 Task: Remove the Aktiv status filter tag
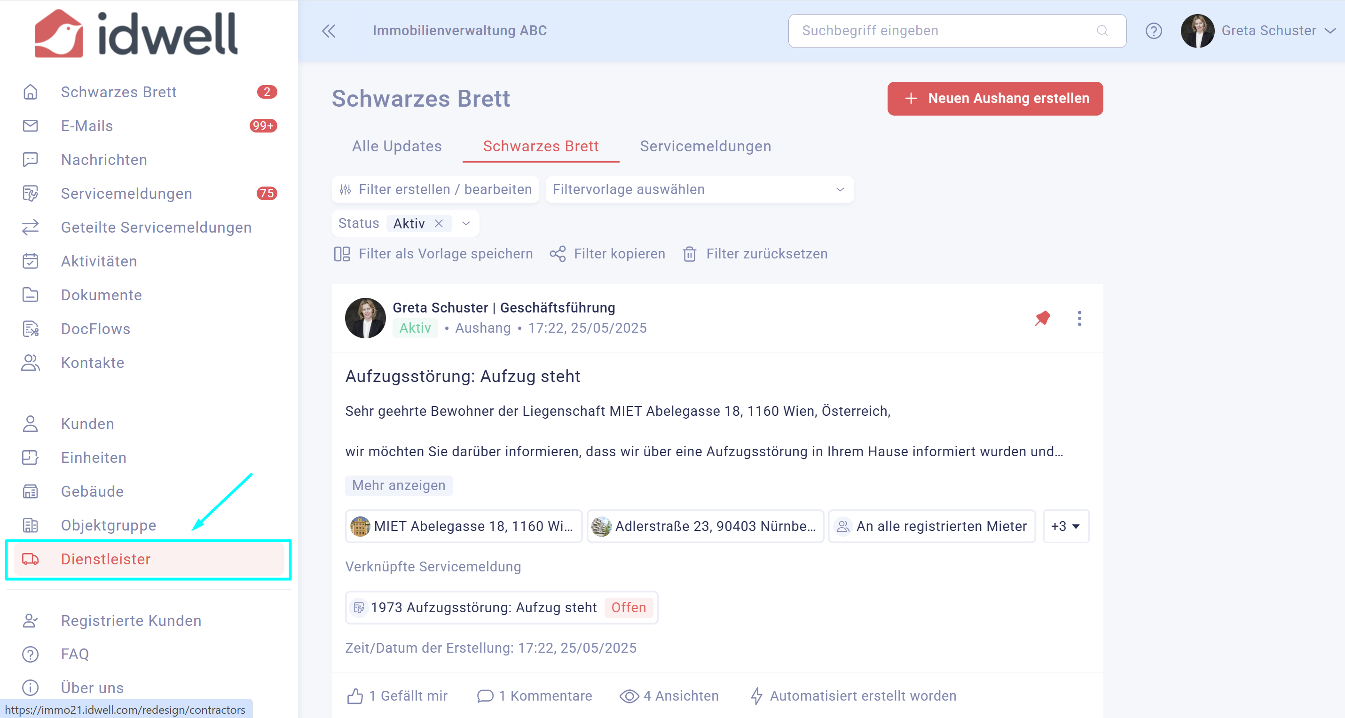tap(439, 223)
